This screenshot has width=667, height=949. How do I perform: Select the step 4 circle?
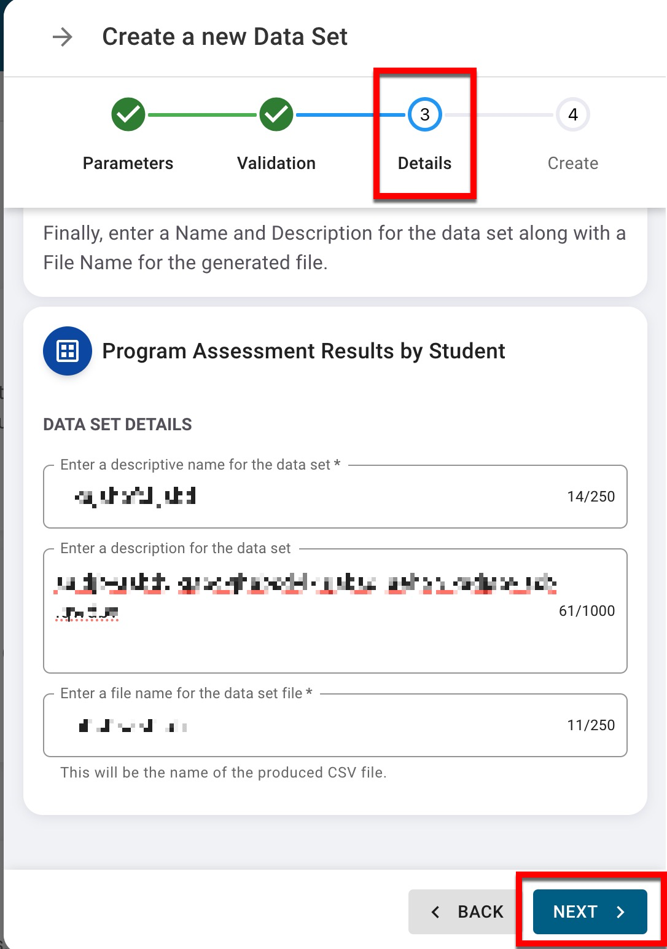572,114
